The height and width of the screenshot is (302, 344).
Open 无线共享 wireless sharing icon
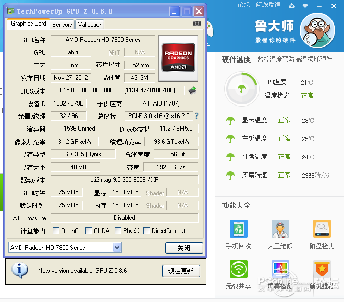coord(239,269)
